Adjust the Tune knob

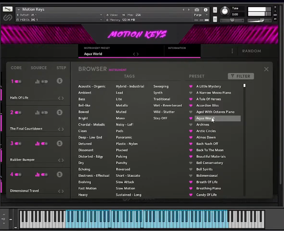point(225,11)
